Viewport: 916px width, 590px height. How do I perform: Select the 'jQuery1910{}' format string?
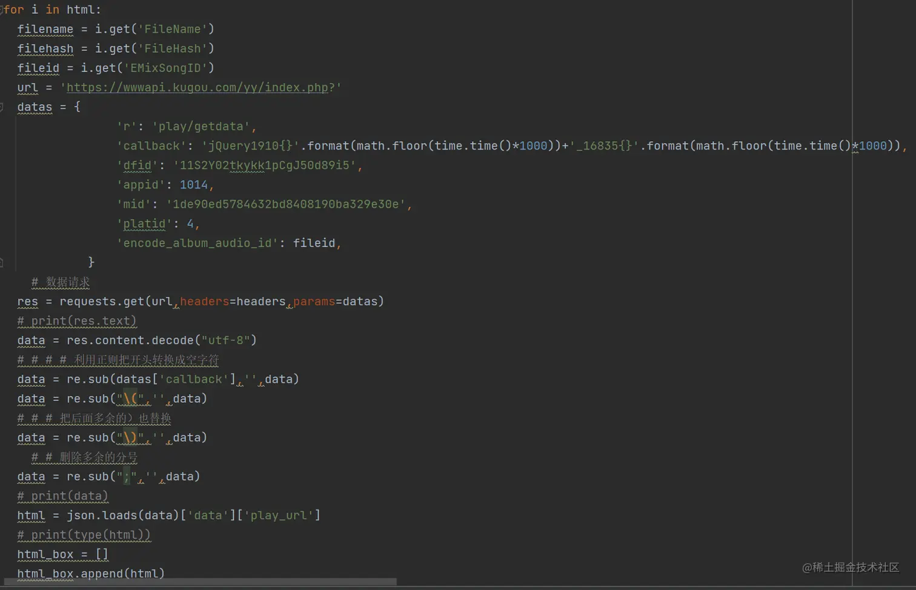tap(251, 146)
